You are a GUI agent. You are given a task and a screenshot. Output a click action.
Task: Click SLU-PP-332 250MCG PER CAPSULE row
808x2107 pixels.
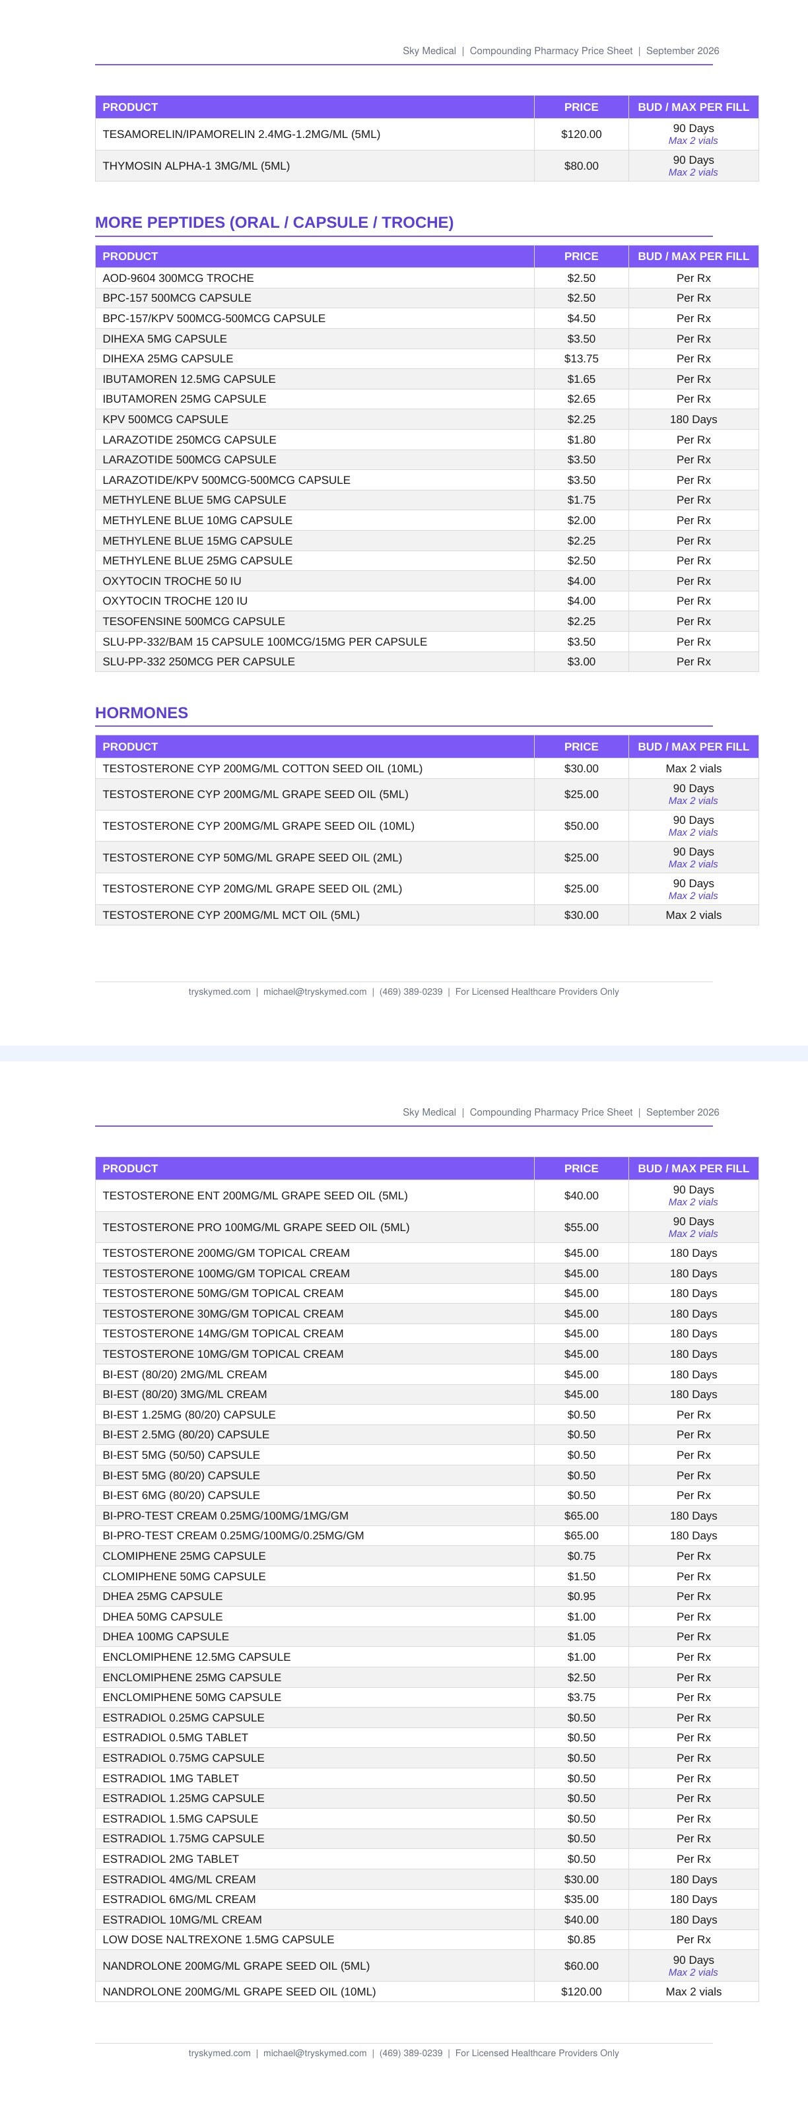(x=427, y=661)
